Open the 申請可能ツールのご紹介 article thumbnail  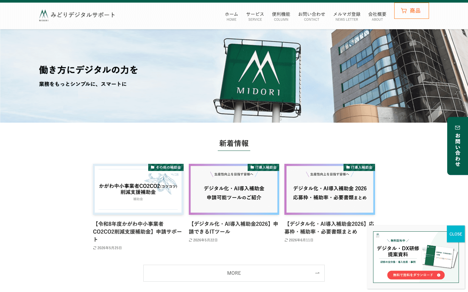coord(234,189)
